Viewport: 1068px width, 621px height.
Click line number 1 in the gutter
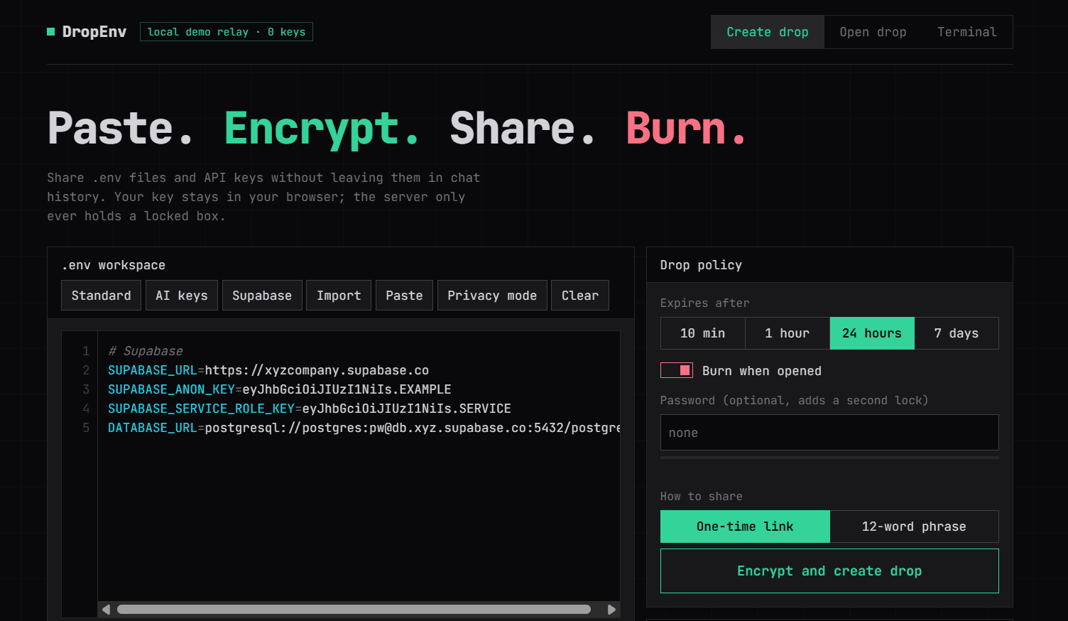pyautogui.click(x=86, y=351)
